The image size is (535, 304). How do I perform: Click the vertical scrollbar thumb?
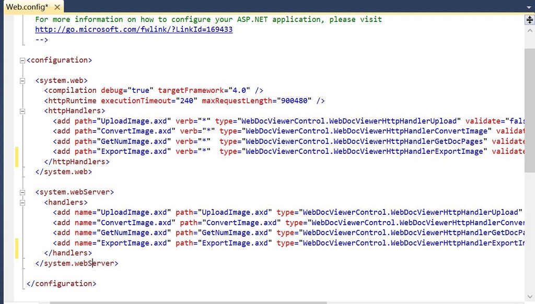pos(529,104)
